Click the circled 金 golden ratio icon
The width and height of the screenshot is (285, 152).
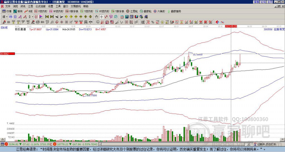click(x=162, y=22)
